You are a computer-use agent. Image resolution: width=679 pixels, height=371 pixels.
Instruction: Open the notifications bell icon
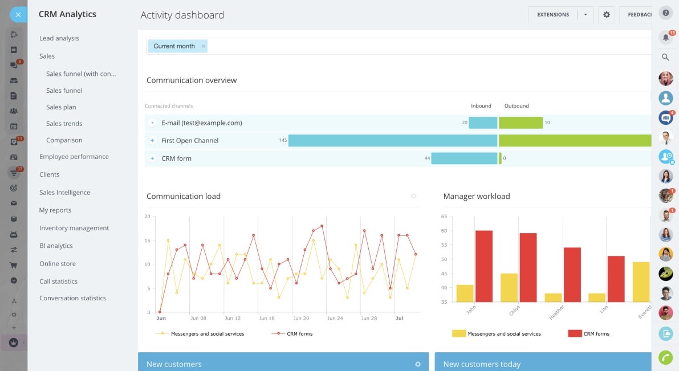[x=665, y=38]
